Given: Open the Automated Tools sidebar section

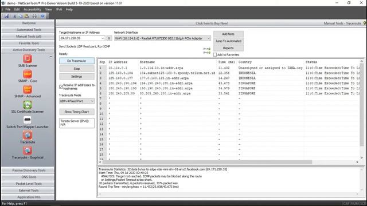Looking at the screenshot, I should pos(28,30).
